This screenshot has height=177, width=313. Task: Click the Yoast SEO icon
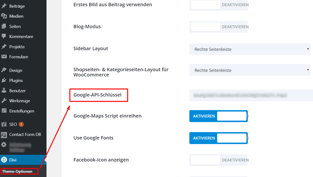[4, 124]
